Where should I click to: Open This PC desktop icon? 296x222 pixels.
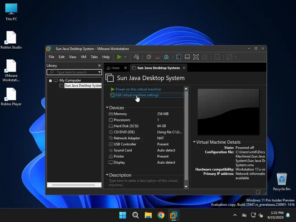(x=11, y=12)
